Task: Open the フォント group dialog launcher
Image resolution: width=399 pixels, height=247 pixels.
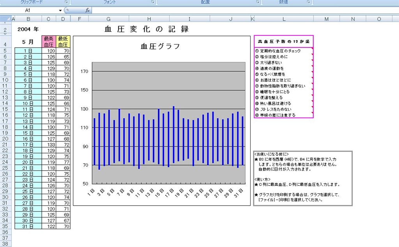Action: click(153, 2)
